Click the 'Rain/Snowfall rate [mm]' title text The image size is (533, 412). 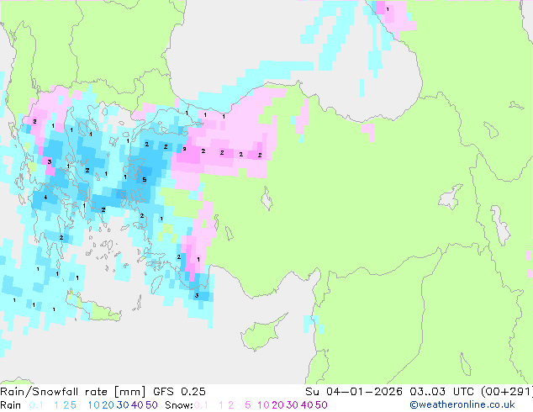(73, 392)
